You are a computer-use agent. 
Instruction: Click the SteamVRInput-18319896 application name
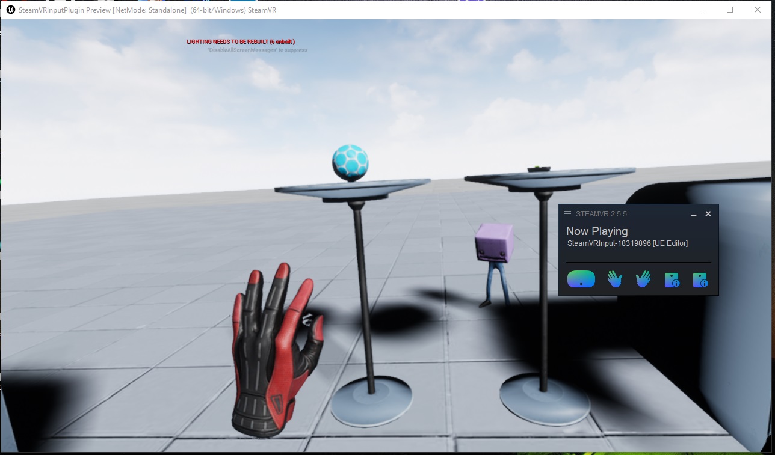(x=627, y=243)
